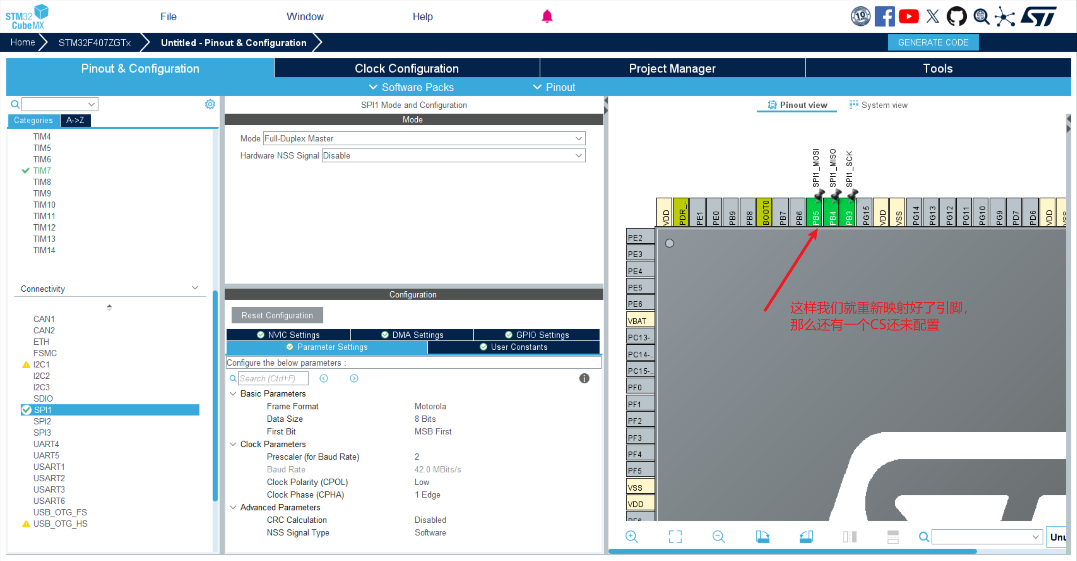Switch to Clock Configuration tab

coord(406,68)
